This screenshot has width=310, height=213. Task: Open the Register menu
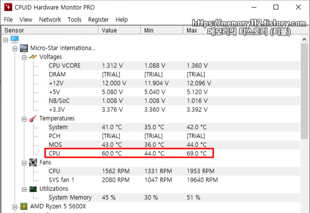pos(98,20)
